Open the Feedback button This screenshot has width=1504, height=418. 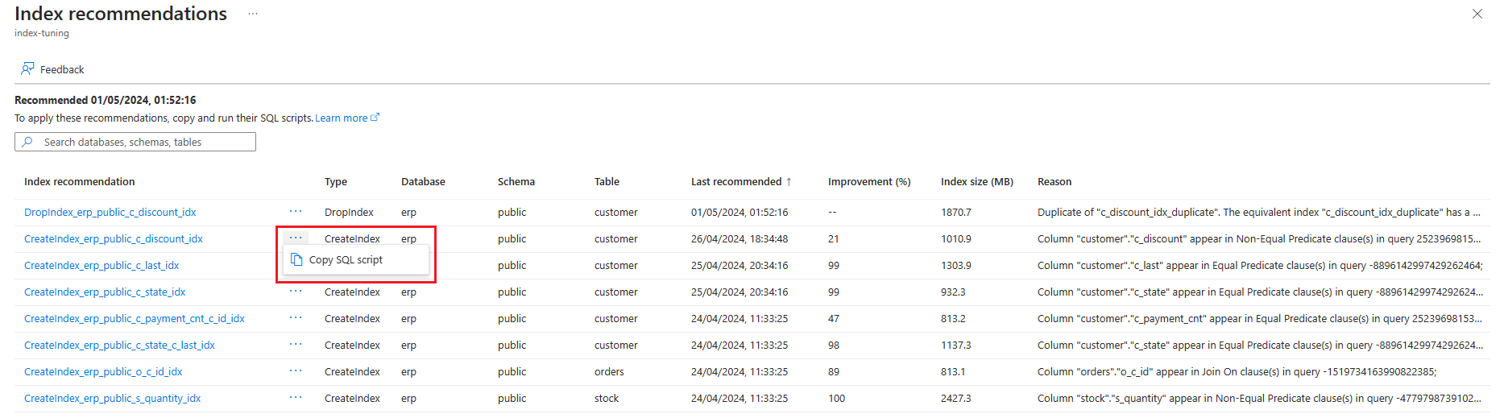point(52,69)
